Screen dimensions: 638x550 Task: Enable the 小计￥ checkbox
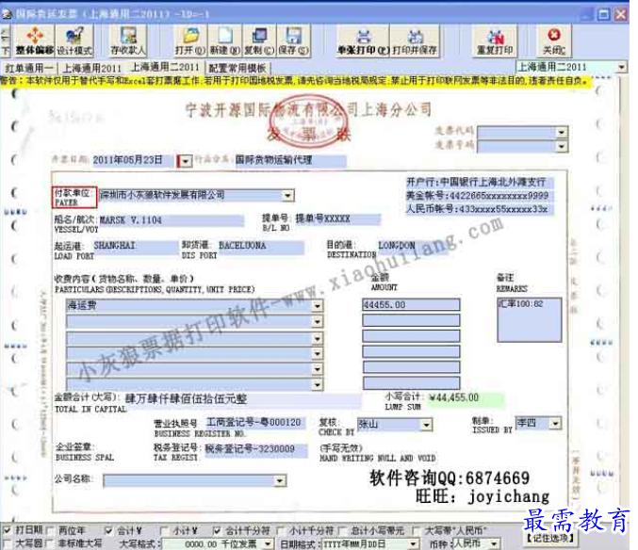click(164, 530)
